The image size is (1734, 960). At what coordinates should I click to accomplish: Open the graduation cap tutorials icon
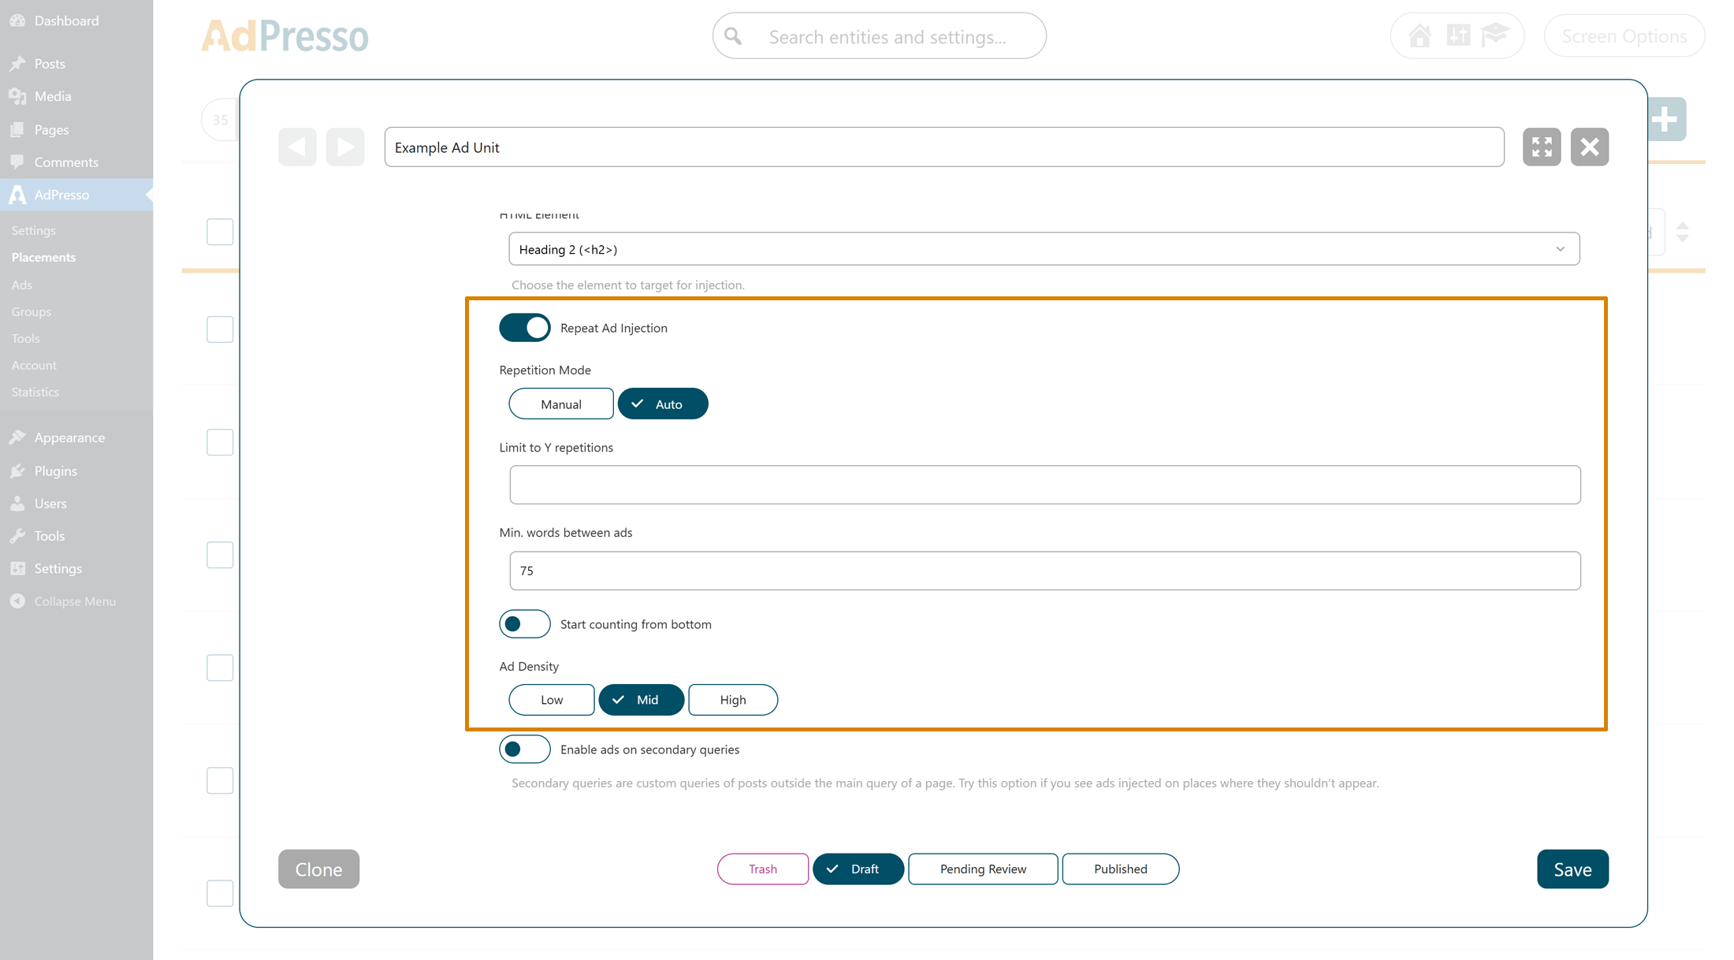(1494, 35)
